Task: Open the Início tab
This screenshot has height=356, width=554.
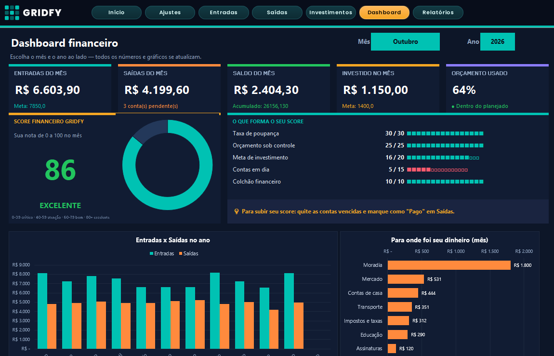Action: tap(116, 13)
